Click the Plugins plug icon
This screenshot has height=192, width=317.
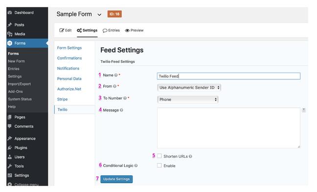(10, 148)
